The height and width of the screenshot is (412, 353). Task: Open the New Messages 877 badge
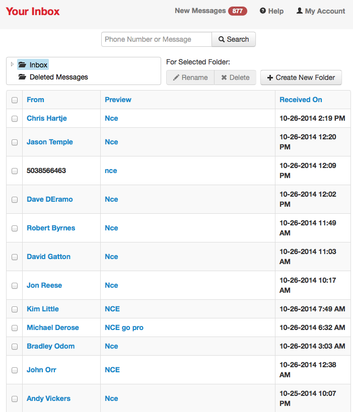(237, 11)
